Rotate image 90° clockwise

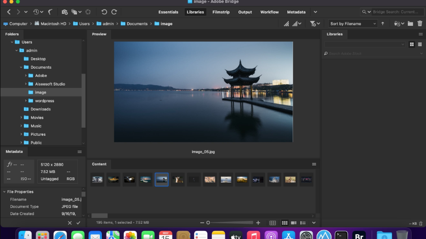pos(114,12)
